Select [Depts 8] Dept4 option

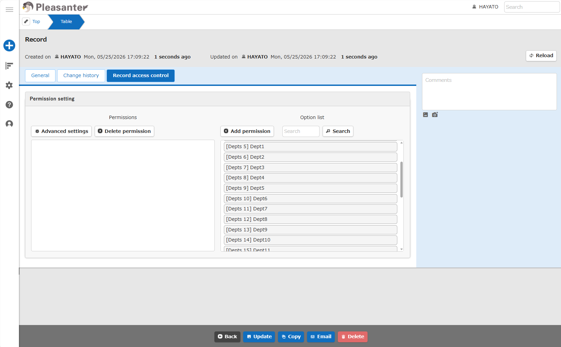[x=310, y=178]
